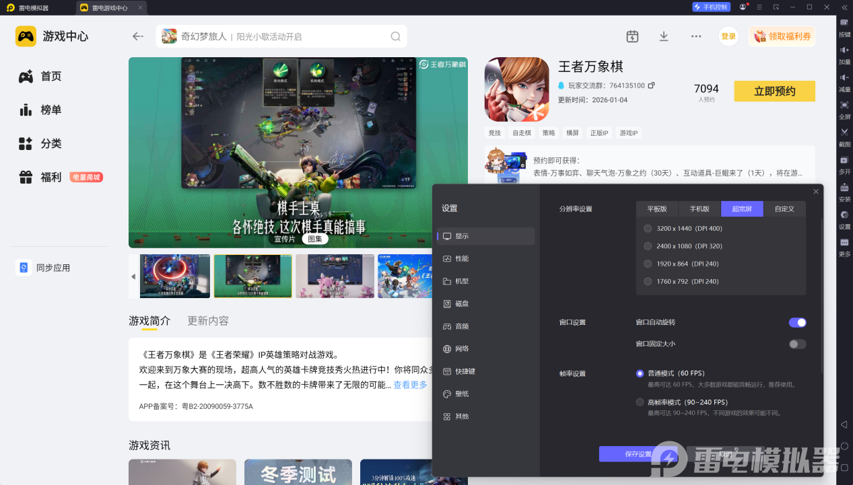Click the 自走棋 tag

522,133
